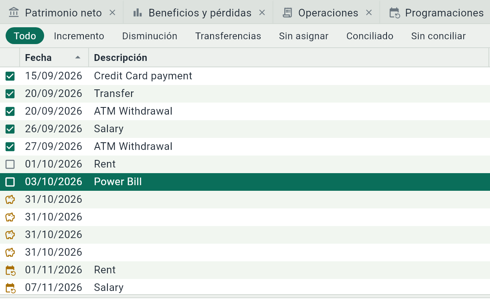Screen dimensions: 490x303
Task: Apply the Sin asignar filter
Action: point(304,36)
